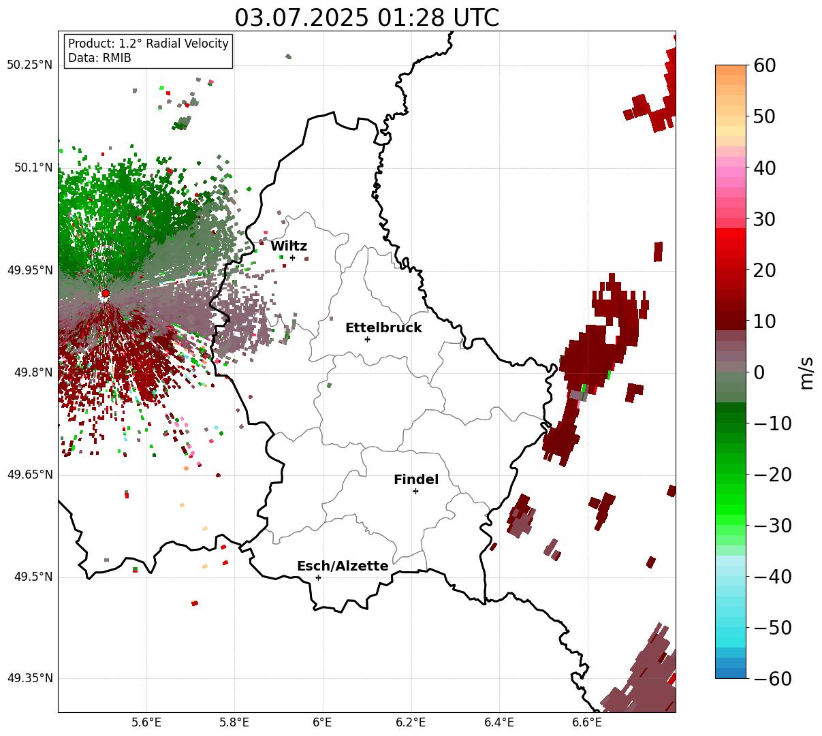
Task: Click the pink colorbar segment near 40
Action: [x=731, y=172]
